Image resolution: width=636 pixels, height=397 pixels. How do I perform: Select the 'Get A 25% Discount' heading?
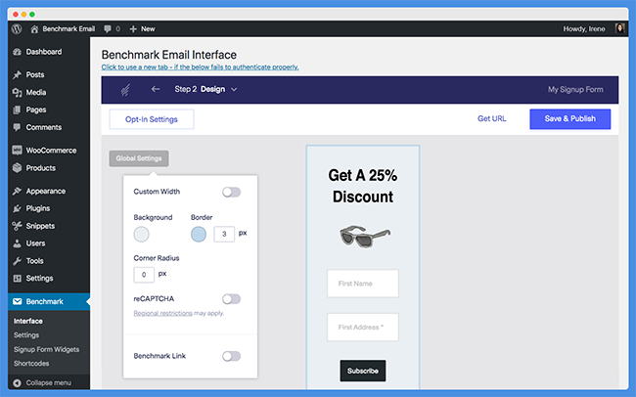[363, 186]
